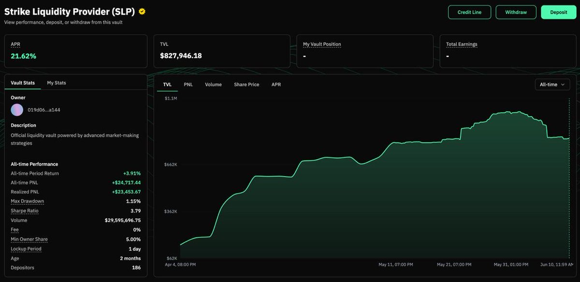Click the May 11, 07:00 PM axis label
580x282 pixels.
click(x=395, y=265)
